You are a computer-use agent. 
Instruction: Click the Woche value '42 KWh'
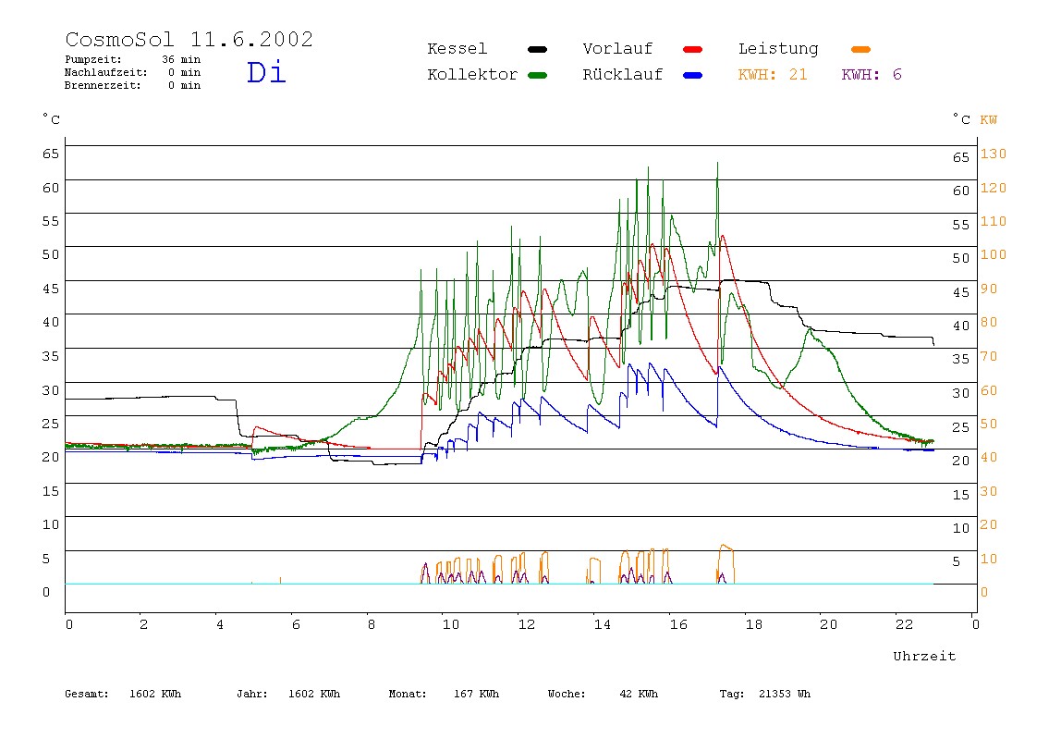tap(639, 694)
